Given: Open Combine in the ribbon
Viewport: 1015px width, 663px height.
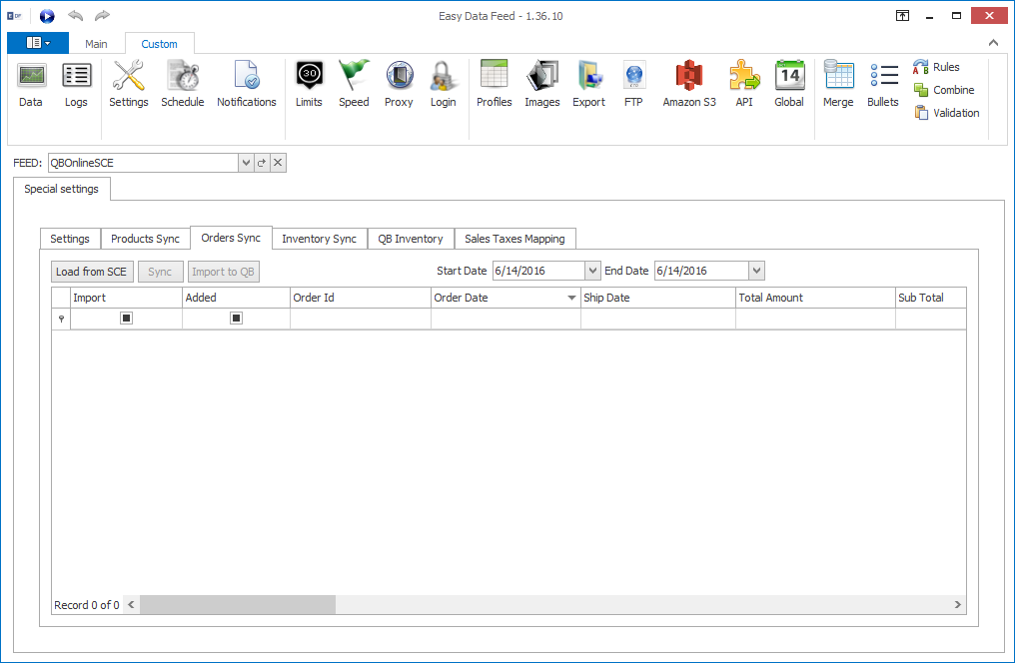Looking at the screenshot, I should point(944,90).
